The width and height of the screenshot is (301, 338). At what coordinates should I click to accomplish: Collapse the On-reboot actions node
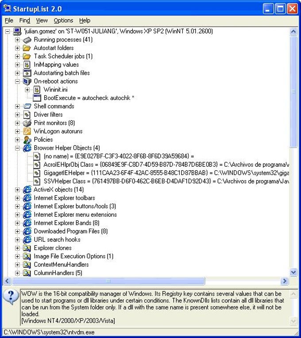click(x=17, y=81)
